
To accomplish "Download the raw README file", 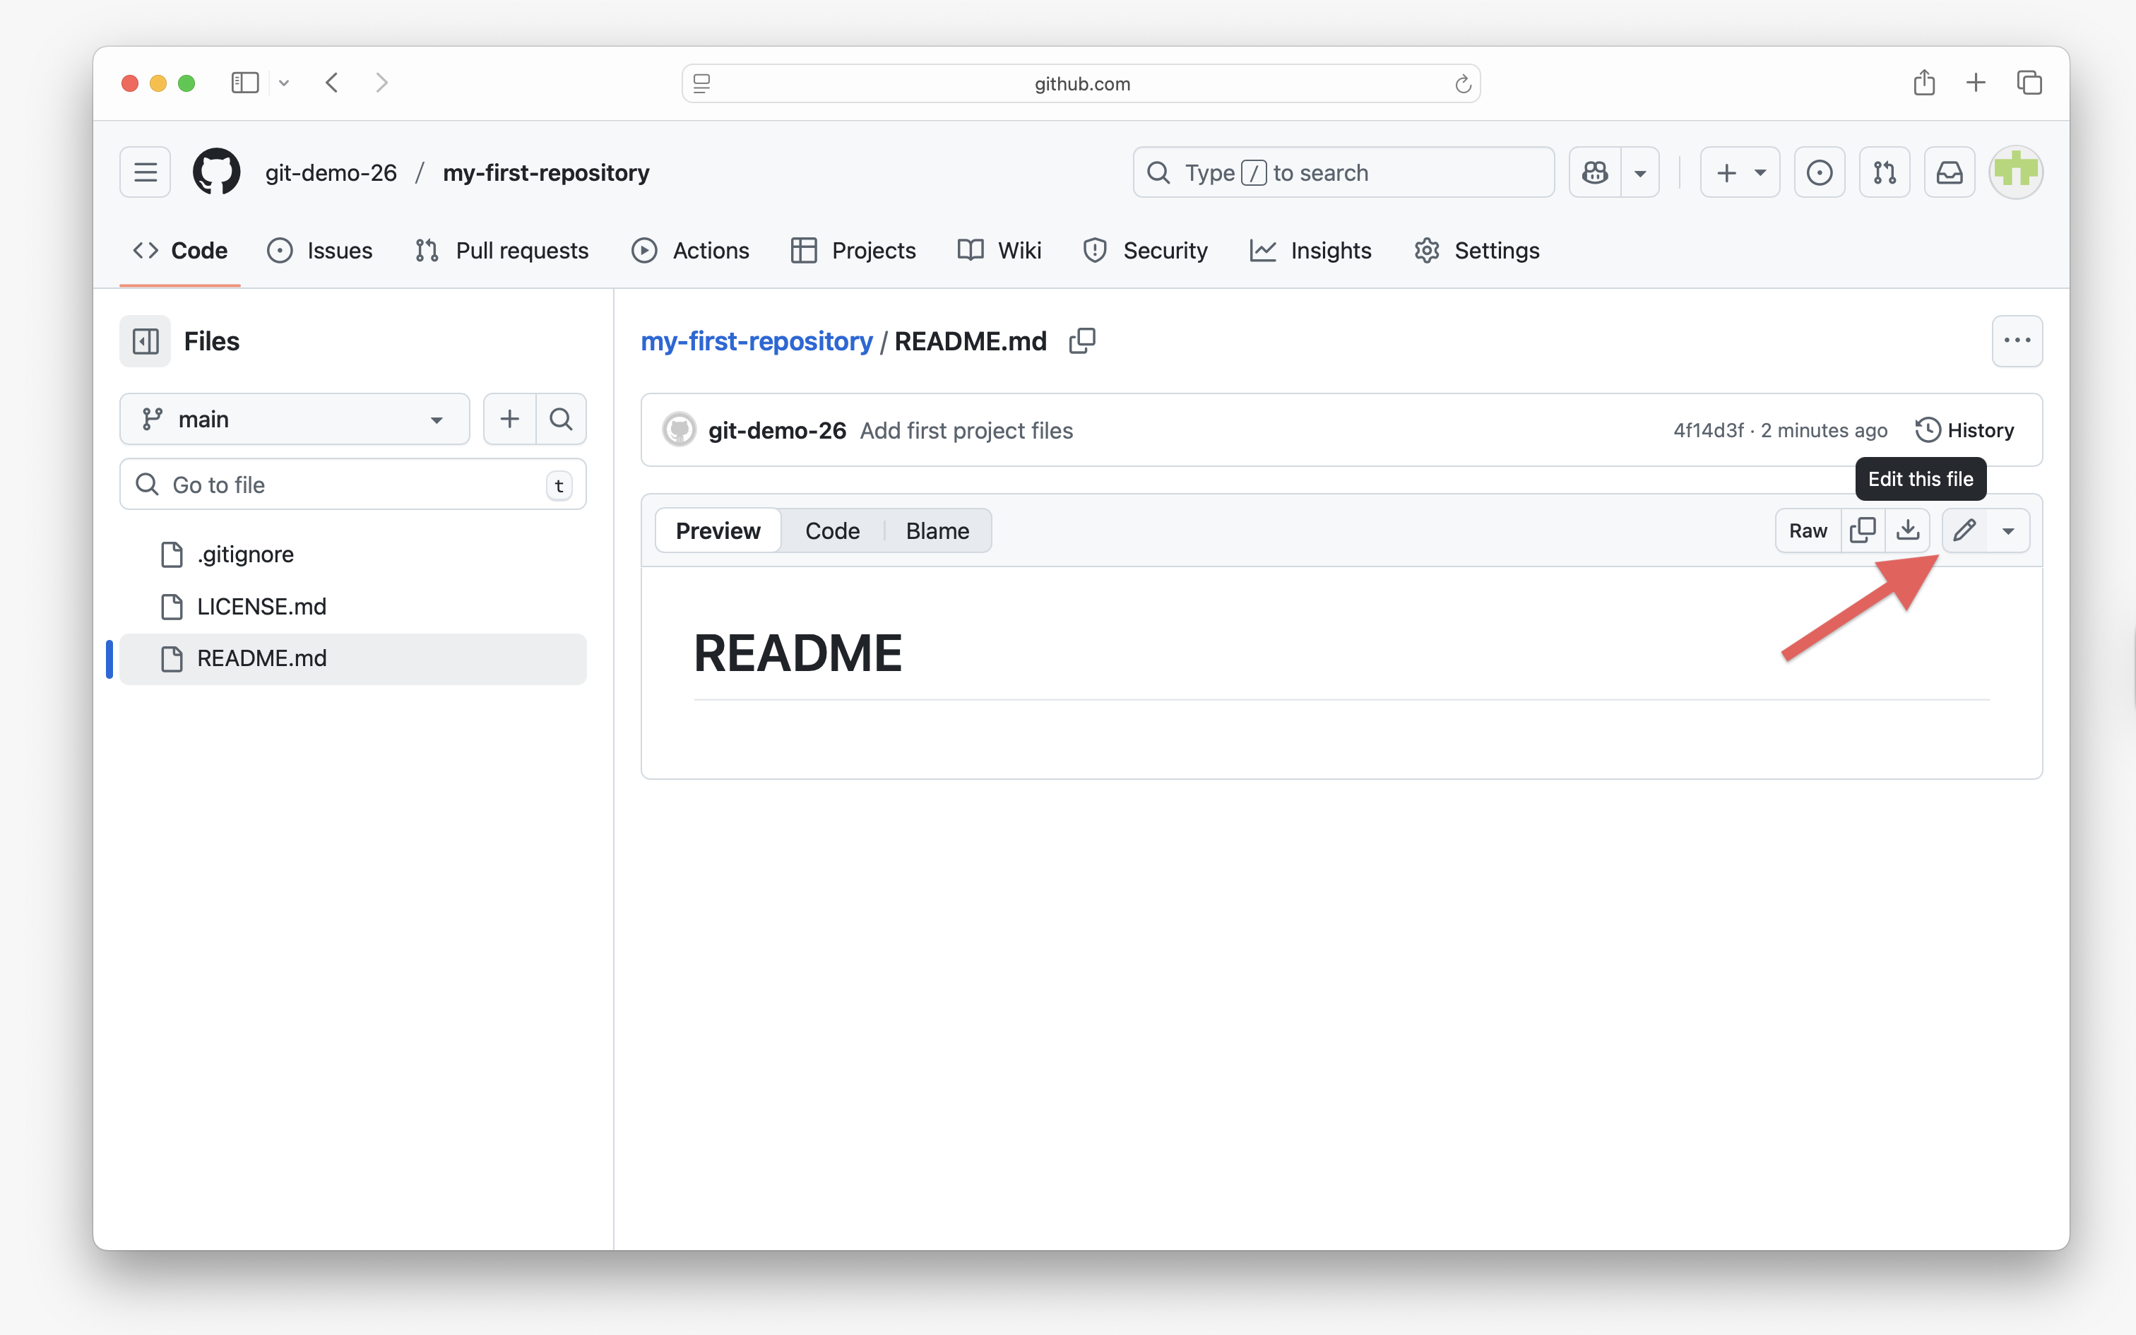I will (1909, 530).
